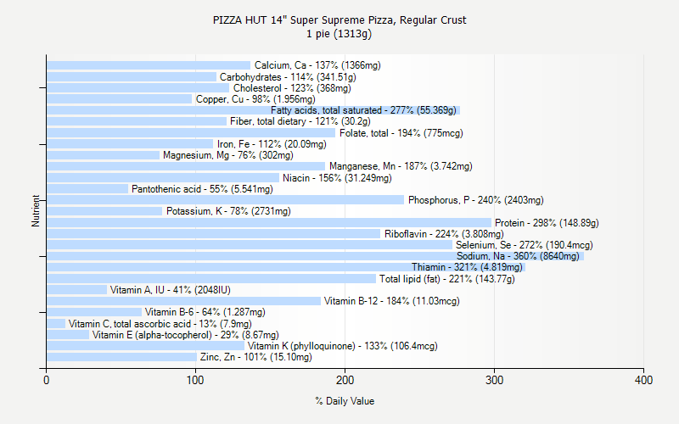Click Protein - 298% (148.89g) label
The image size is (679, 424).
(547, 223)
